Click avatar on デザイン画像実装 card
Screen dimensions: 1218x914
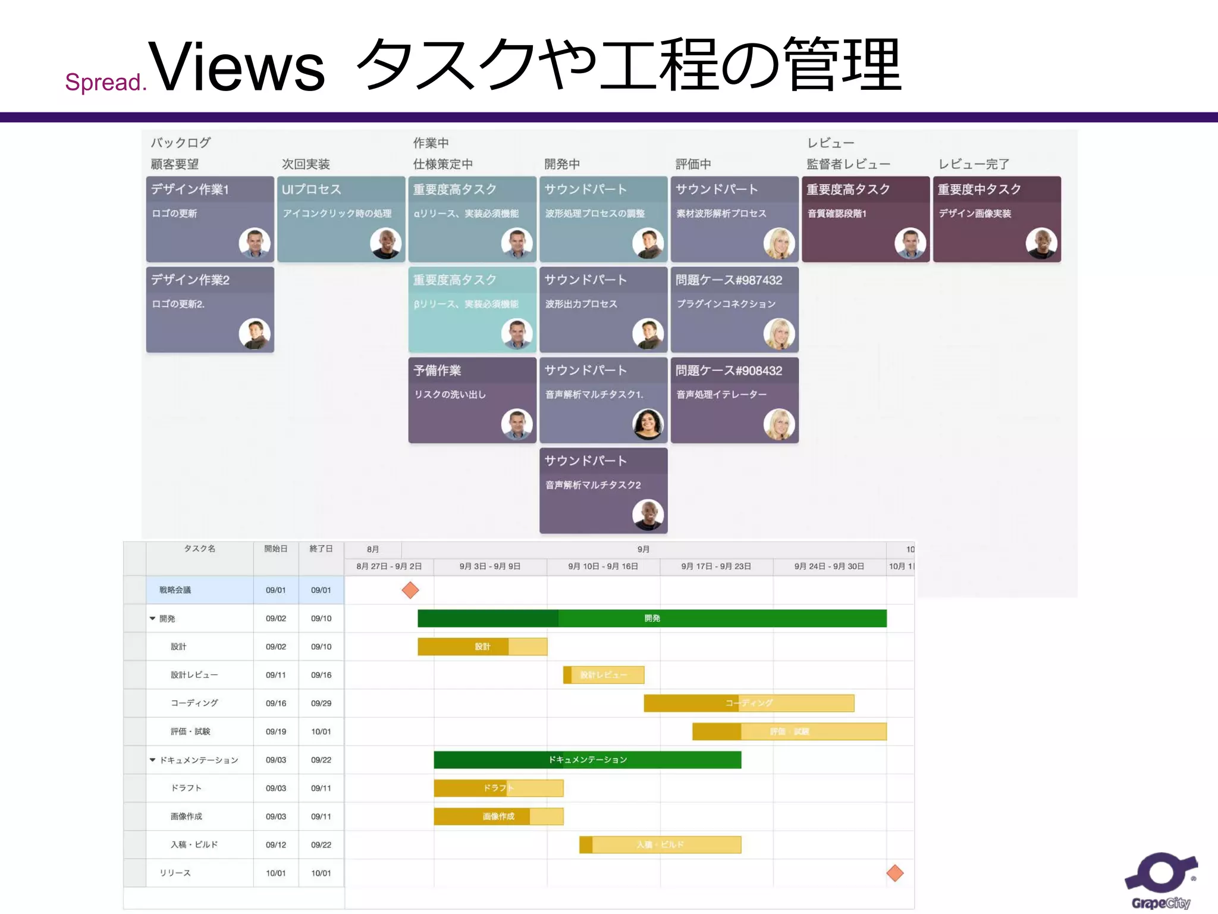(x=1042, y=243)
